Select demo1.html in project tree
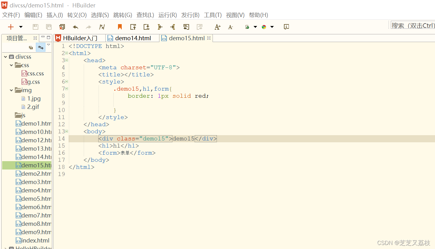The height and width of the screenshot is (249, 435). pyautogui.click(x=33, y=124)
